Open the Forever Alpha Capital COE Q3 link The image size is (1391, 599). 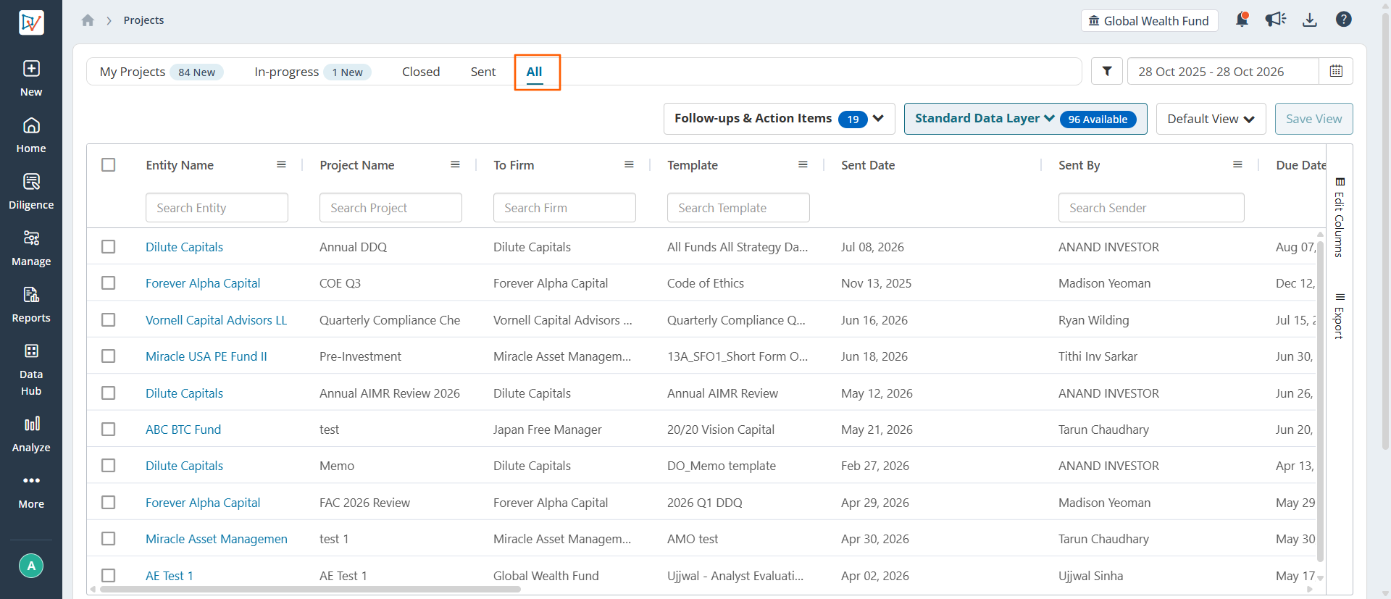point(203,283)
